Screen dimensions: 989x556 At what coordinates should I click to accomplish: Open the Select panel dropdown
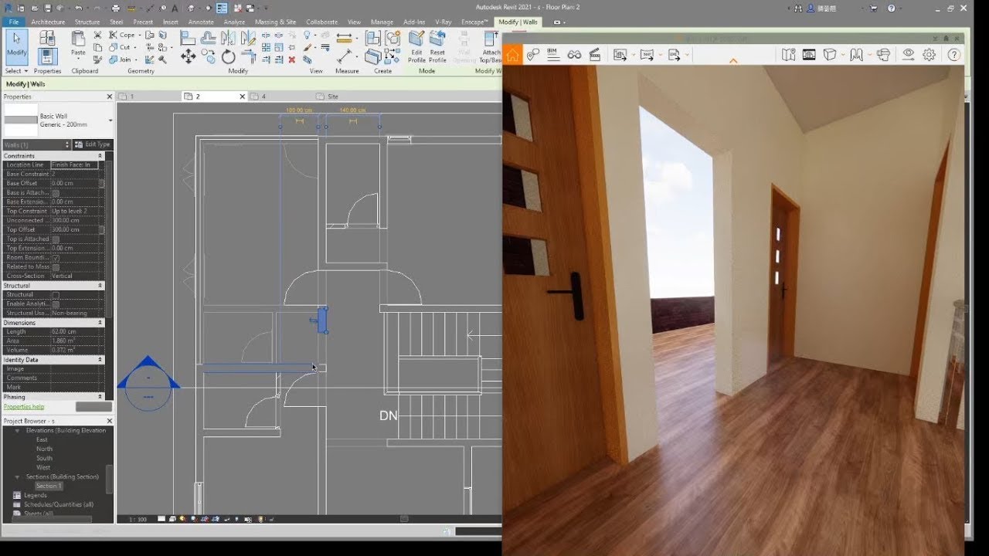coord(16,71)
